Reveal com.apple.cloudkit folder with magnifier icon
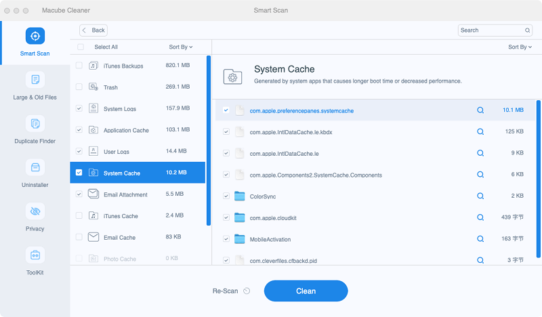The image size is (542, 317). coord(480,217)
